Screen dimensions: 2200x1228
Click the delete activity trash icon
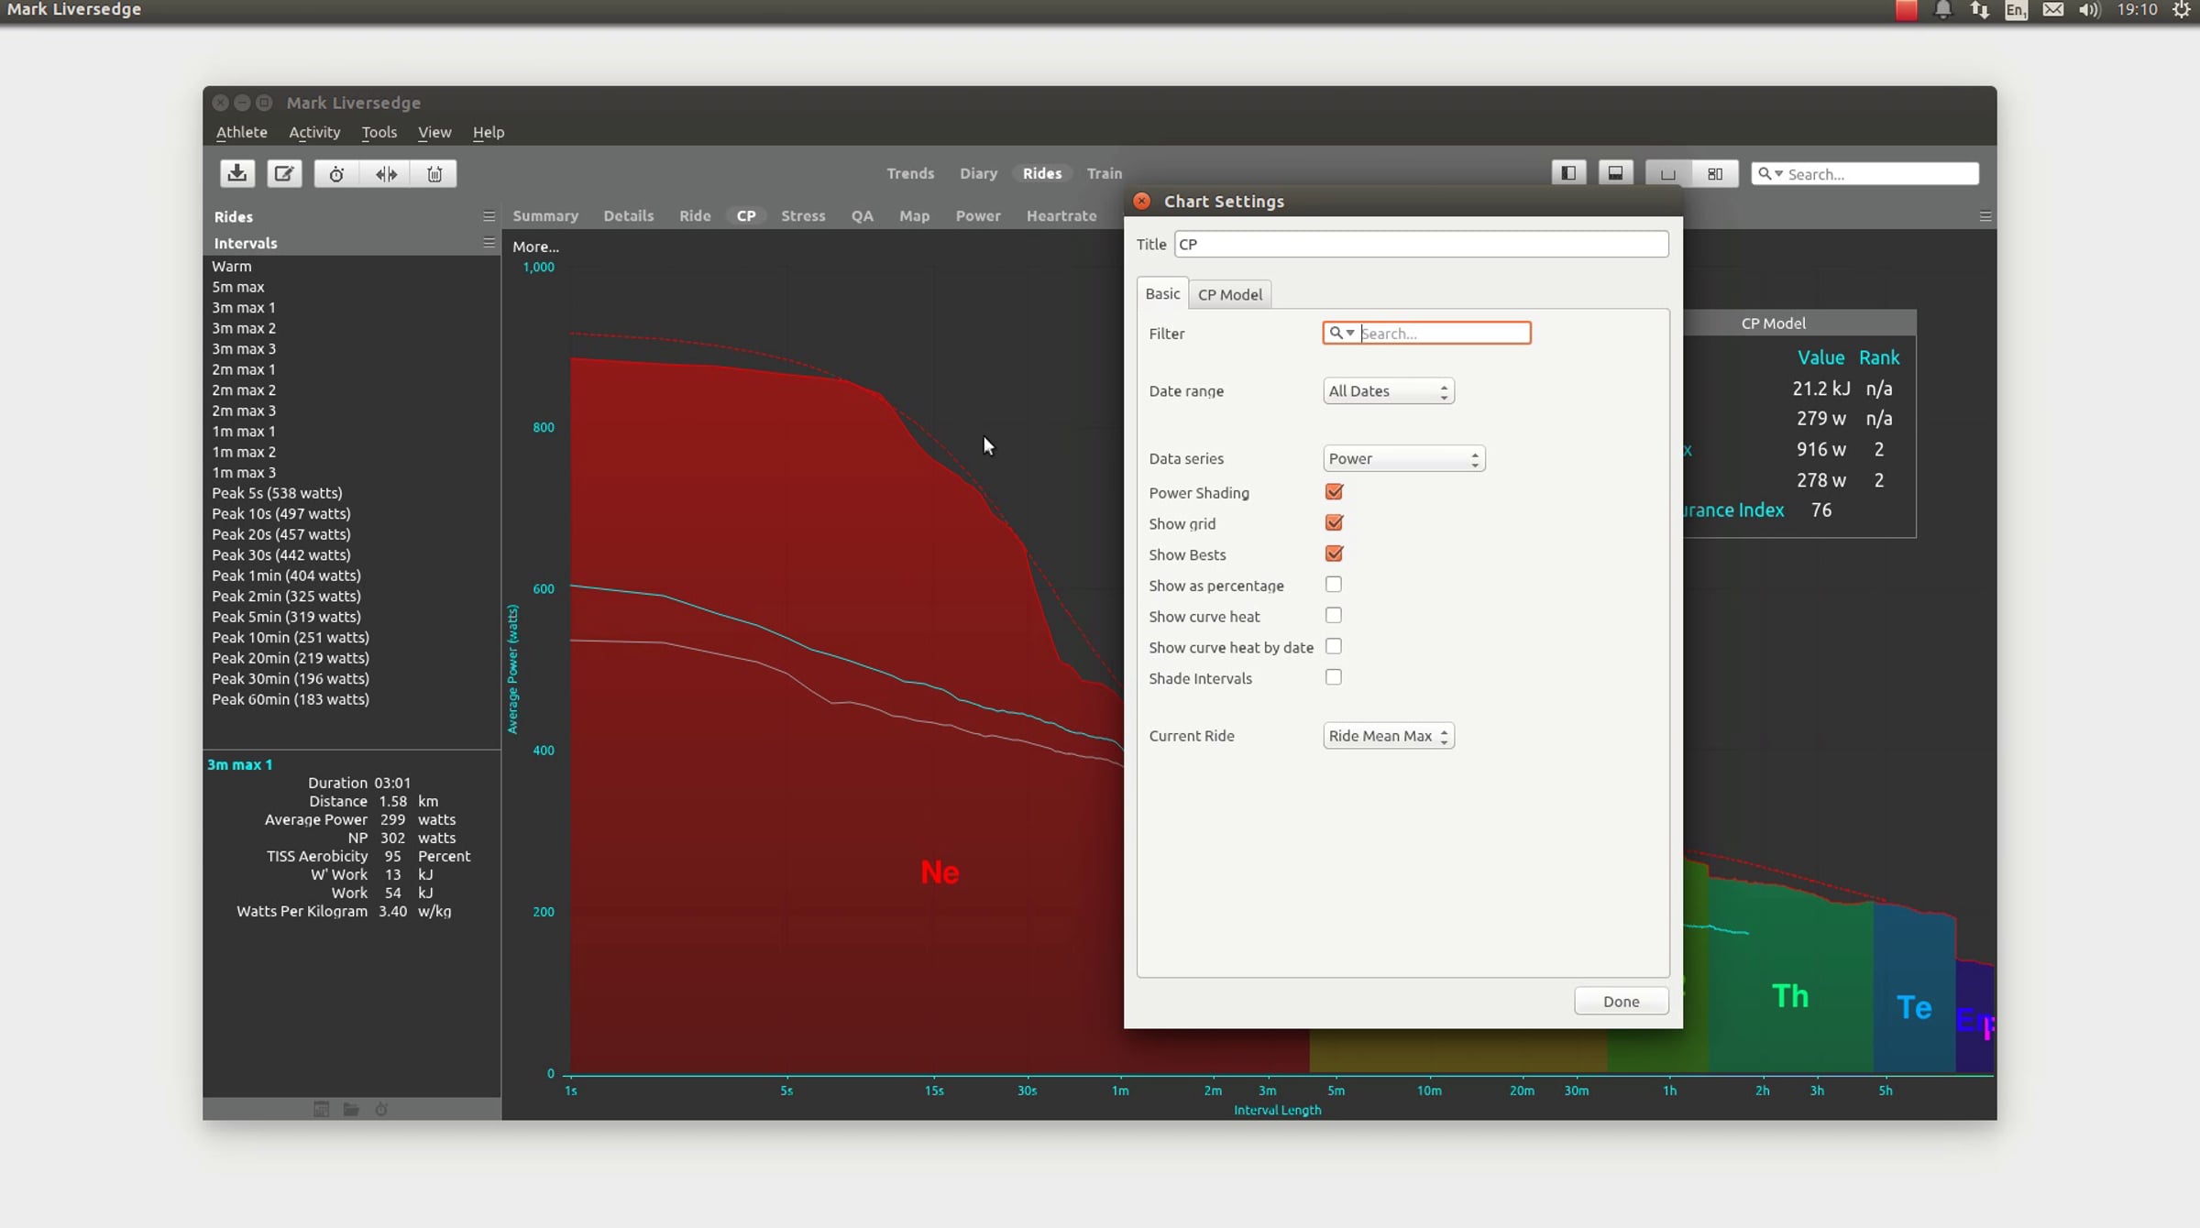click(x=434, y=173)
